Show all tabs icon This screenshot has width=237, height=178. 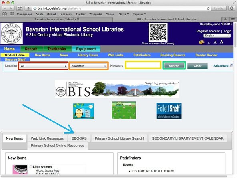[x=233, y=19]
